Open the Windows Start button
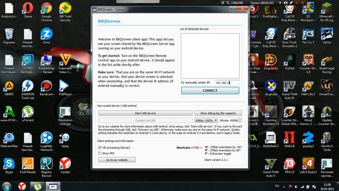 [7, 186]
